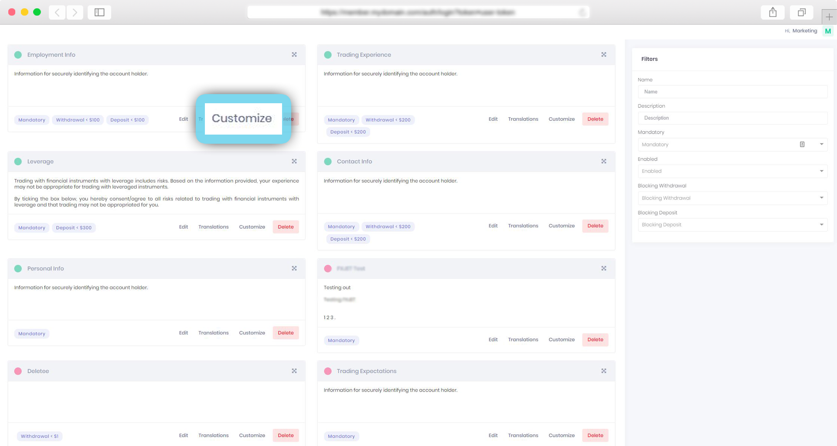Open Translations for Trading Experience
The width and height of the screenshot is (837, 446).
point(523,119)
